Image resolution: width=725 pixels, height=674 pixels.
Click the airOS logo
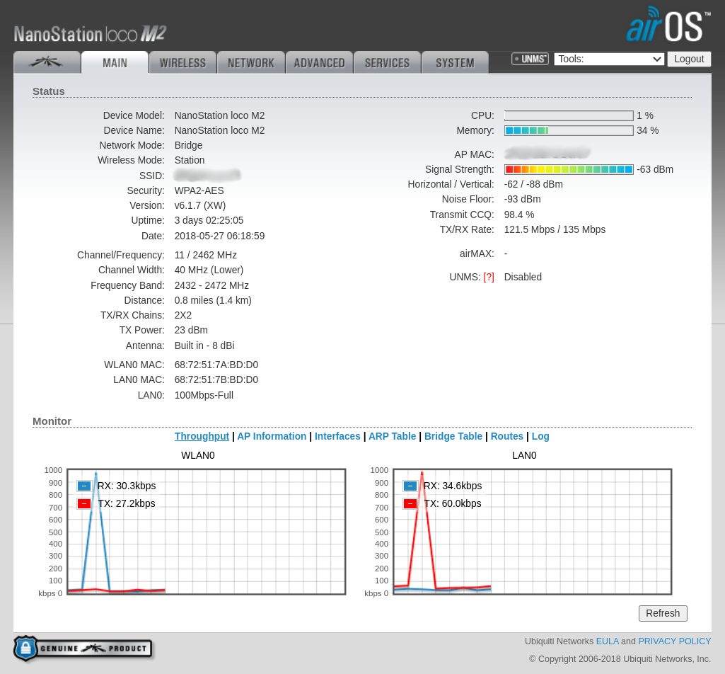click(668, 25)
